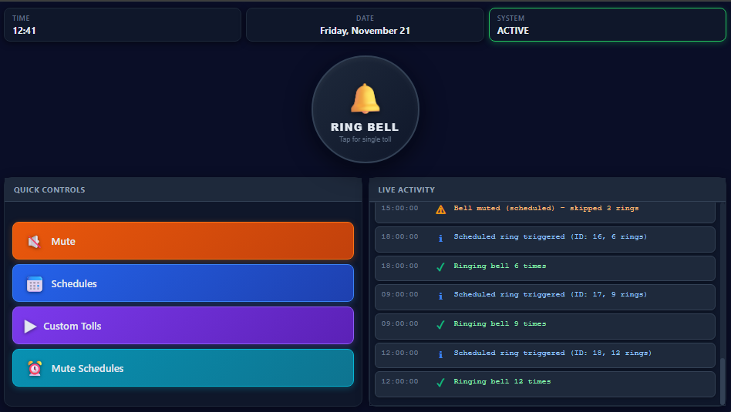Click the golden bell icon
Viewport: 731px width, 412px height.
(x=365, y=99)
